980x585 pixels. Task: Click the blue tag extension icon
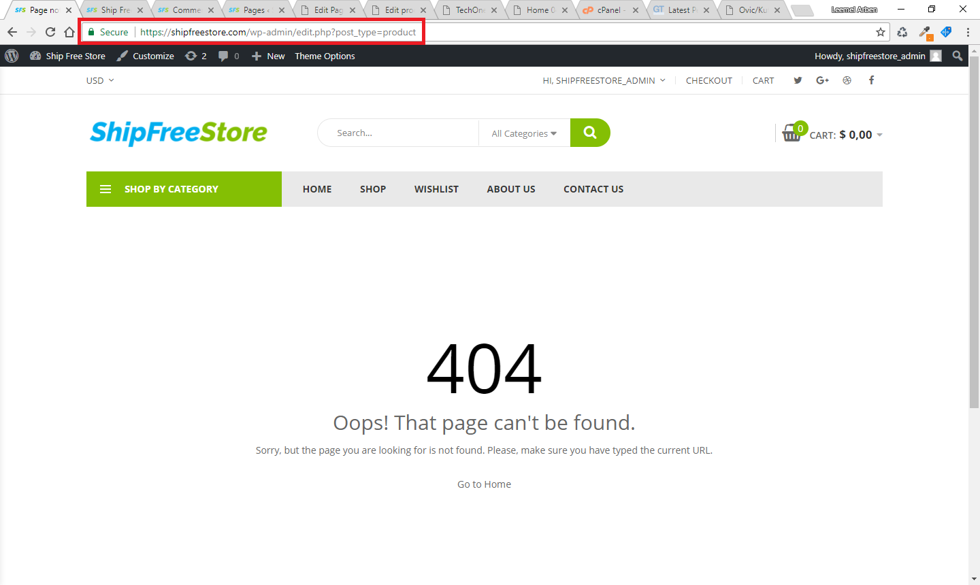pos(946,32)
